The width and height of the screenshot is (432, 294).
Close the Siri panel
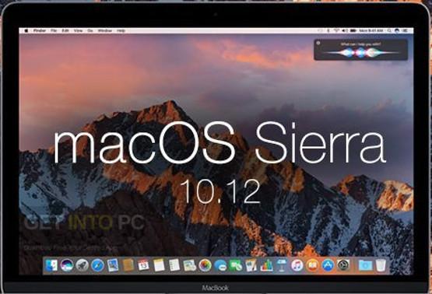[318, 43]
